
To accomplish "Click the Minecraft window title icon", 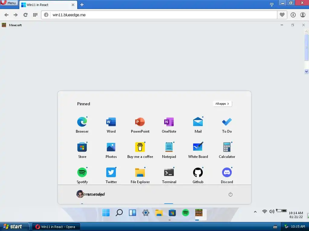I will click(x=4, y=25).
